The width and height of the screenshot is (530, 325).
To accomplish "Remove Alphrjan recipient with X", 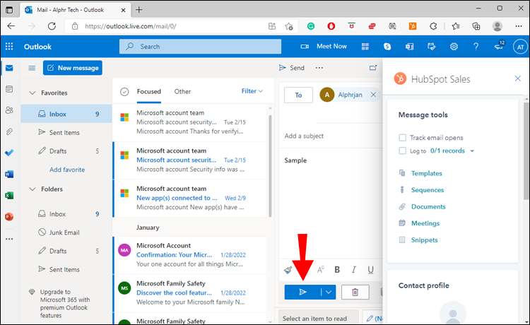I will (x=373, y=95).
